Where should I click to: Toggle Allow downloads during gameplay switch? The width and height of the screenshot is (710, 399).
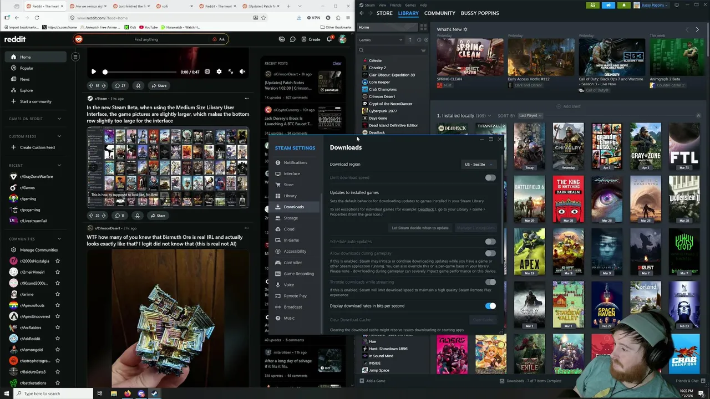(x=490, y=253)
